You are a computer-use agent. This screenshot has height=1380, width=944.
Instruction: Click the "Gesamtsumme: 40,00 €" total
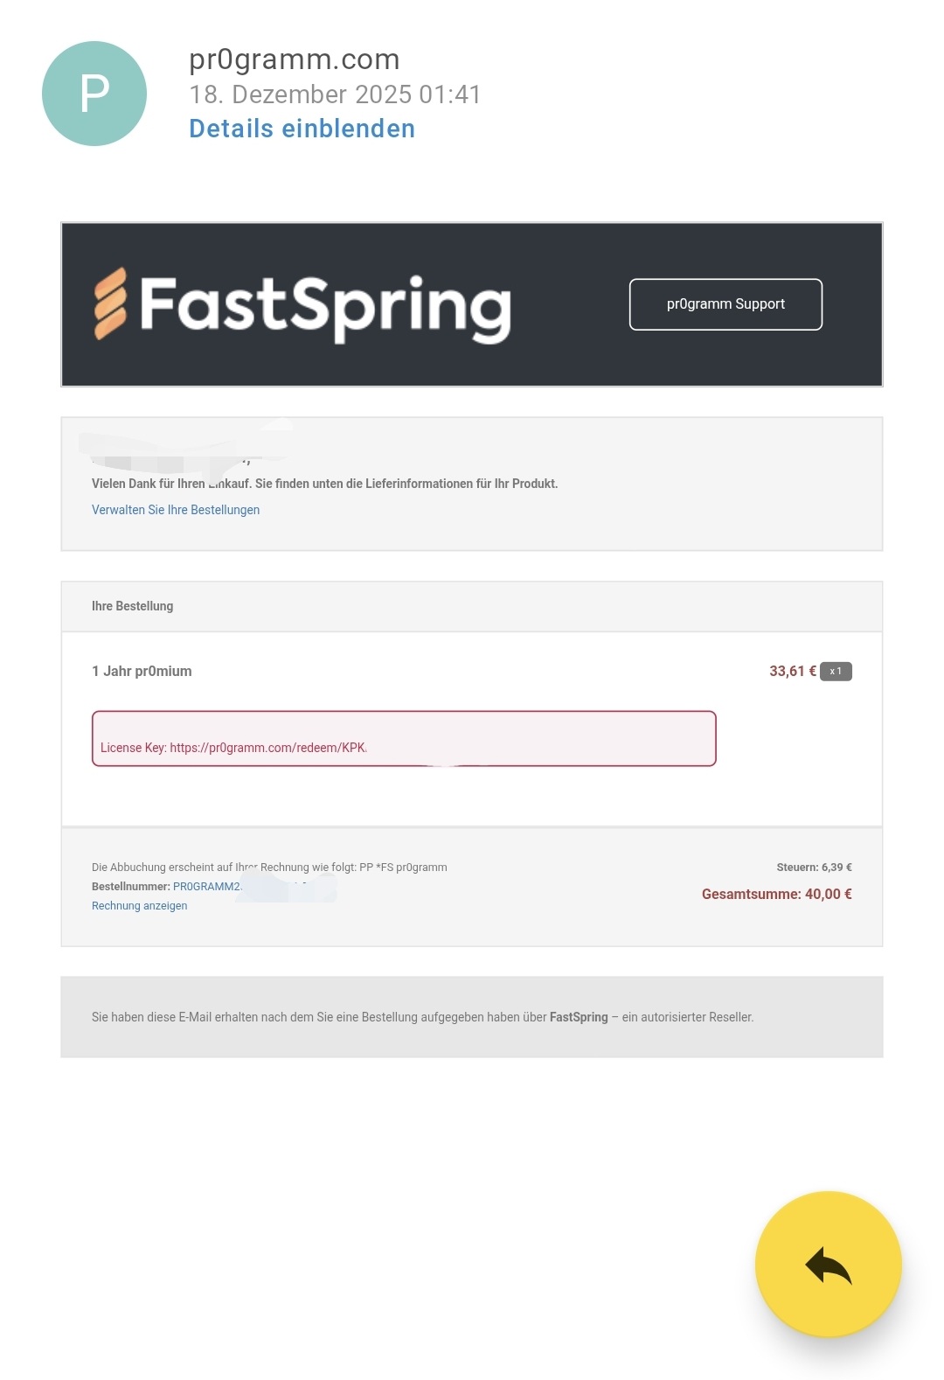pyautogui.click(x=776, y=894)
